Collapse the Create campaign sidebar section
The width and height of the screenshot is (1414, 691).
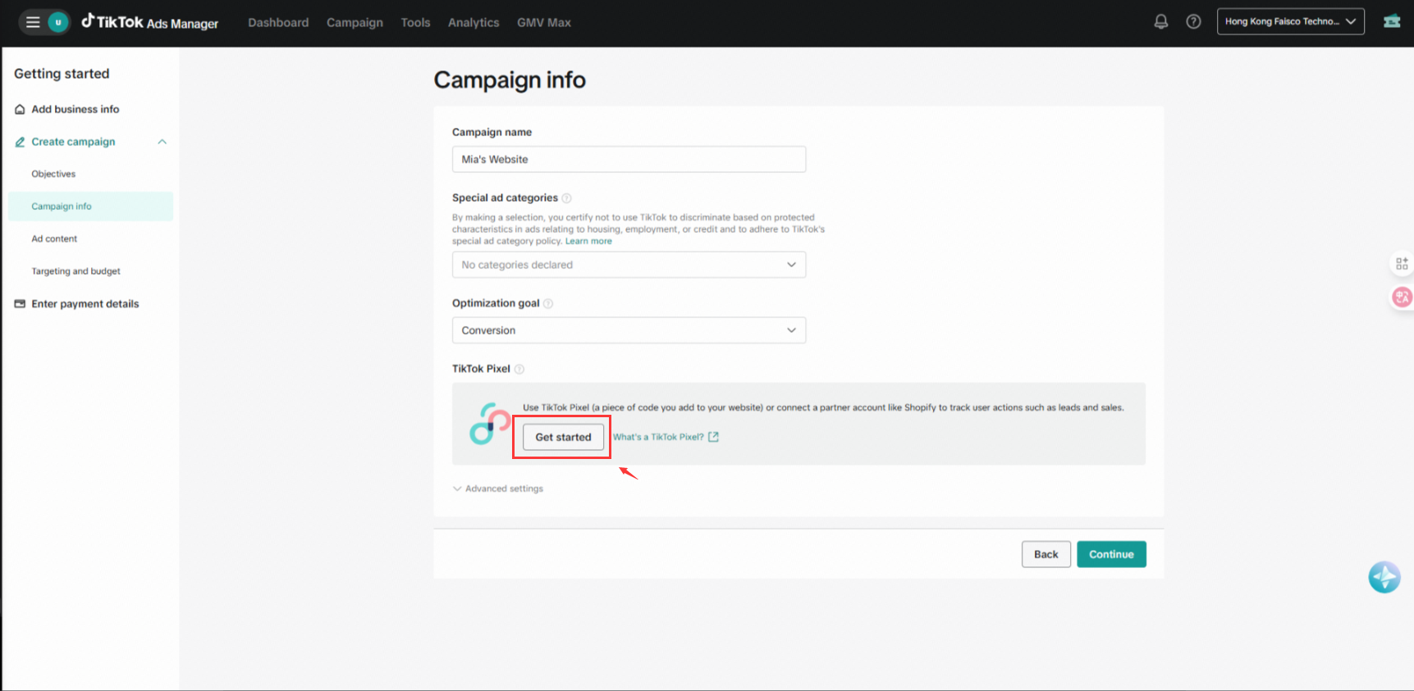coord(162,142)
